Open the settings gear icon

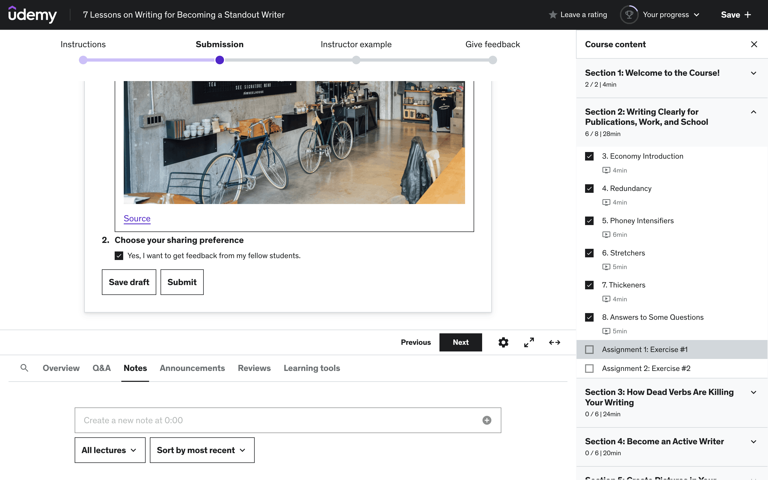(503, 342)
